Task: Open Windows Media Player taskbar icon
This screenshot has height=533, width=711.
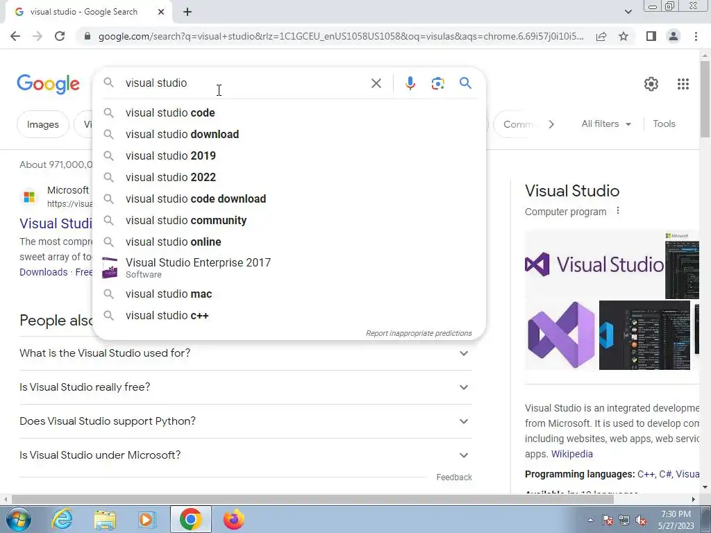Action: click(x=147, y=519)
